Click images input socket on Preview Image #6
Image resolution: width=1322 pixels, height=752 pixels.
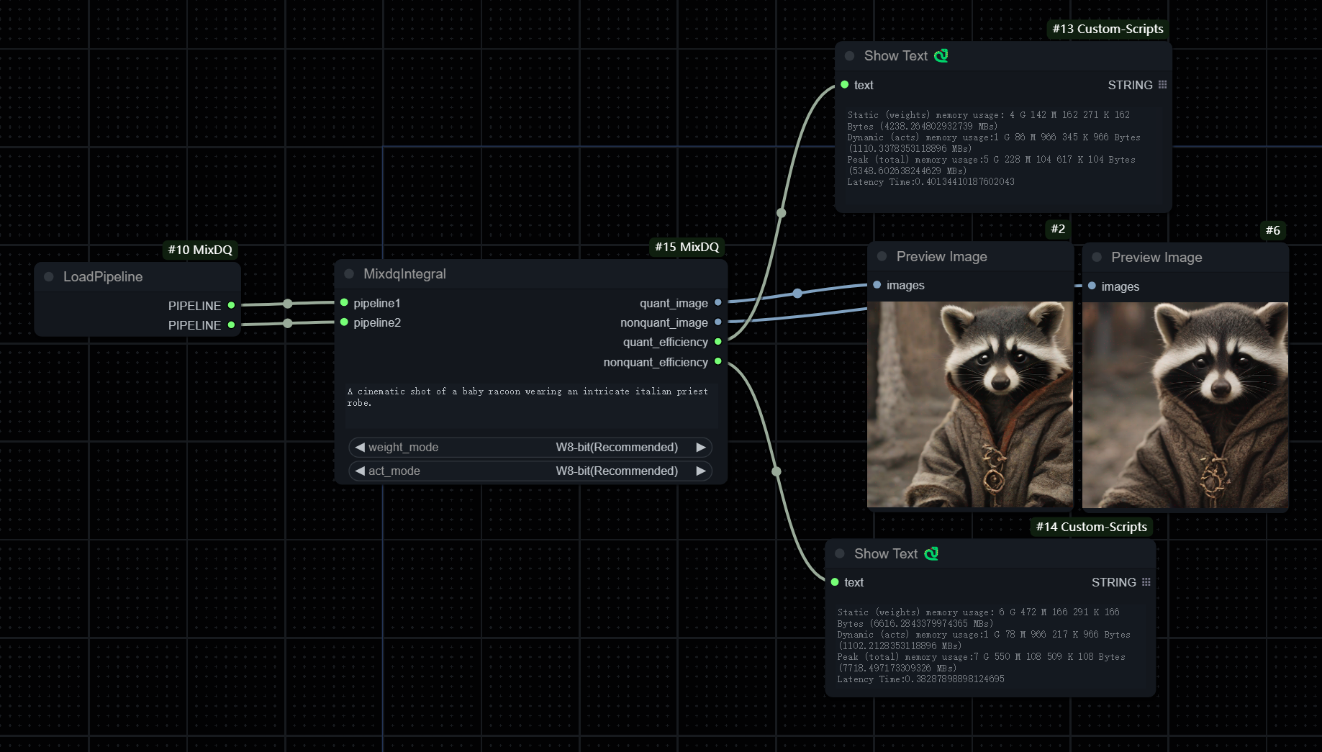pyautogui.click(x=1092, y=286)
